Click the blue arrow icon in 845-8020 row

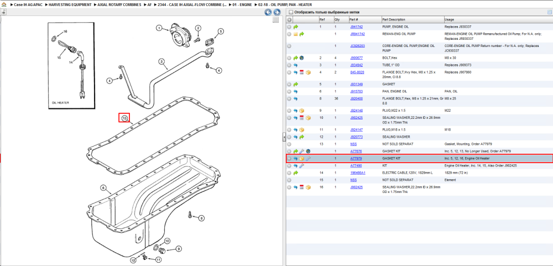click(295, 72)
